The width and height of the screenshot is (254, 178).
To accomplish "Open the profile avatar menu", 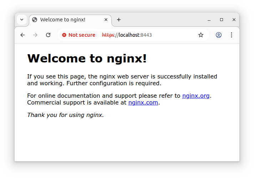I will point(219,35).
